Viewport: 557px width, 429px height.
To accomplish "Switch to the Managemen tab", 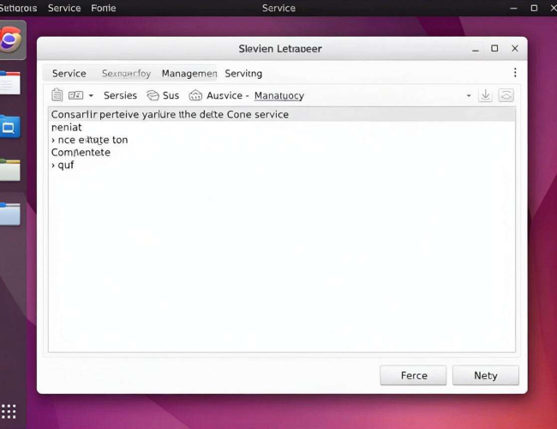I will [x=189, y=74].
